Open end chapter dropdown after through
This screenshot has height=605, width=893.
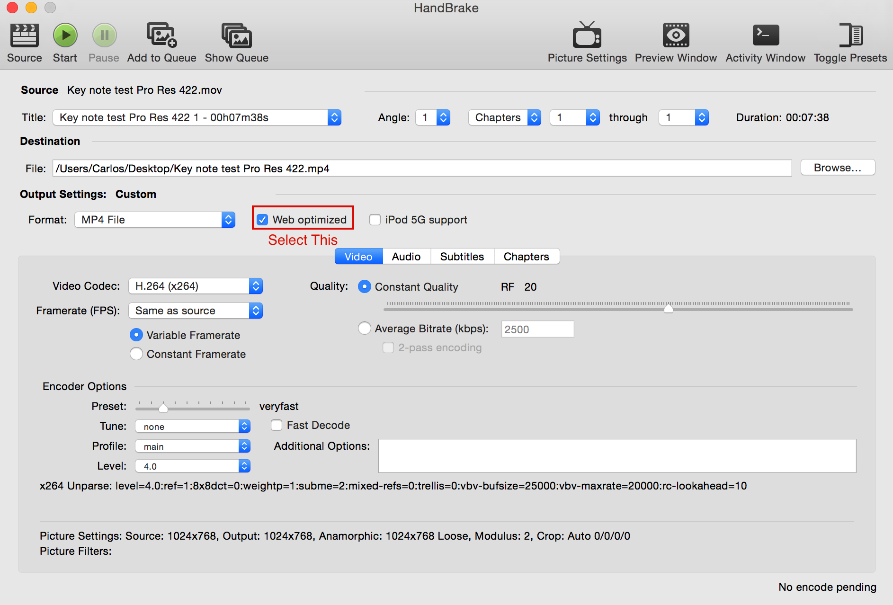click(x=684, y=117)
